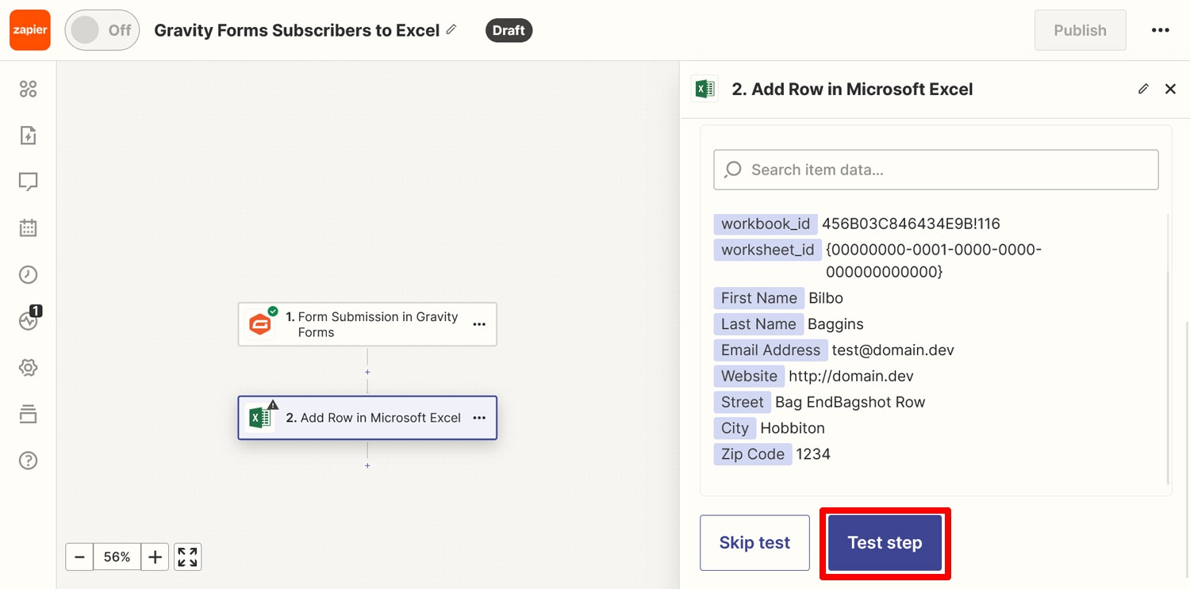Select step 1 Form Submission in Gravity Forms
The height and width of the screenshot is (589, 1190).
click(x=367, y=324)
